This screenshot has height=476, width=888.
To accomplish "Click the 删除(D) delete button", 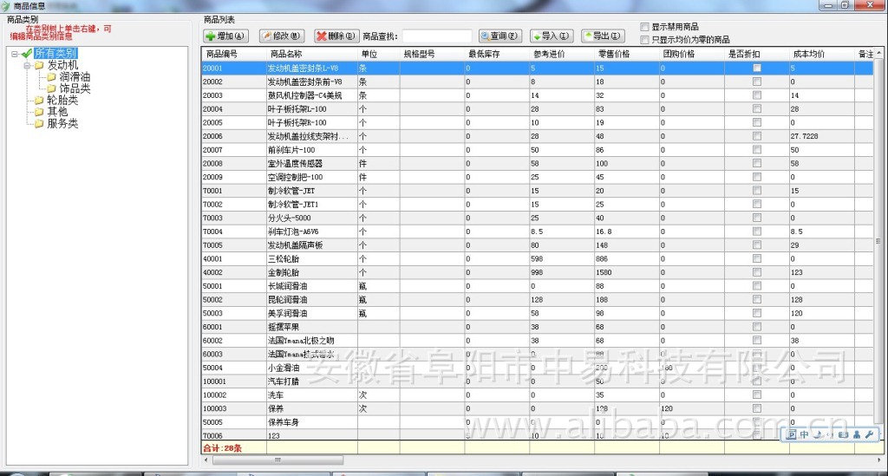I will tap(336, 36).
